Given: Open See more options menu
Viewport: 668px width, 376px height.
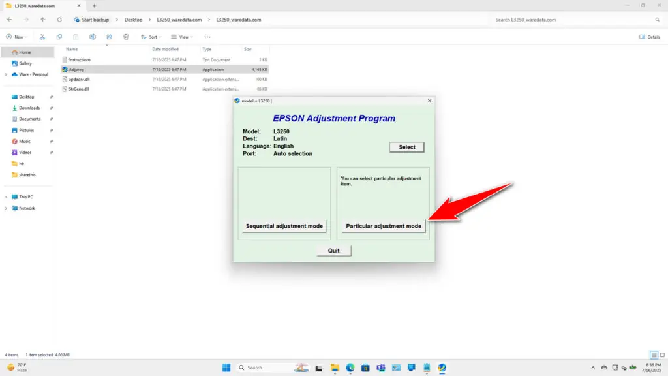Looking at the screenshot, I should 207,37.
